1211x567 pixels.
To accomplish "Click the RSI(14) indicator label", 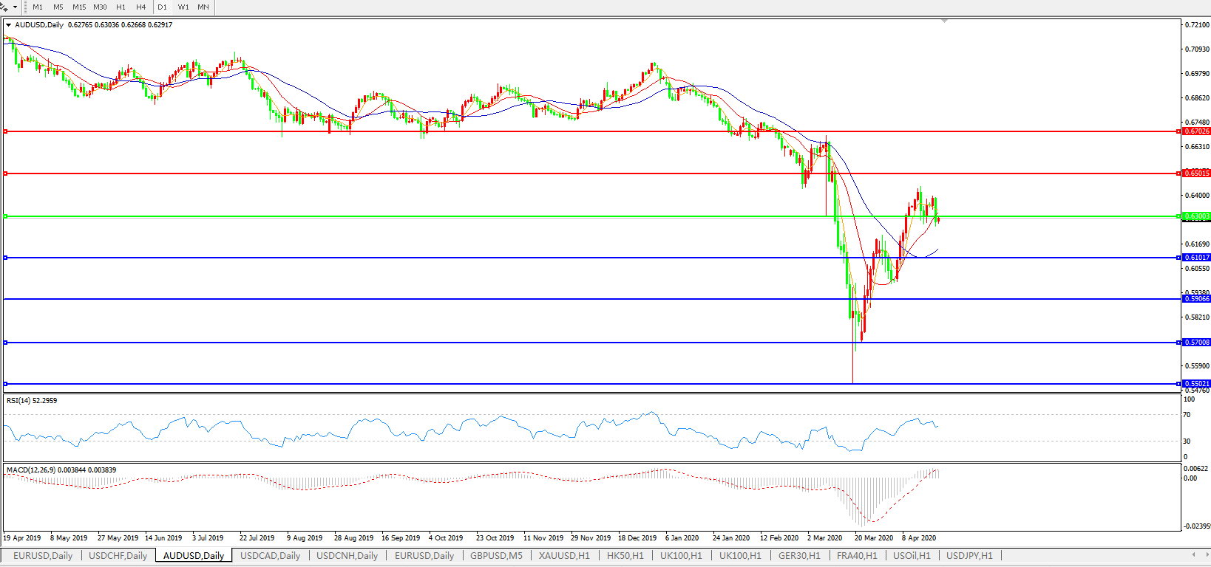I will click(32, 401).
